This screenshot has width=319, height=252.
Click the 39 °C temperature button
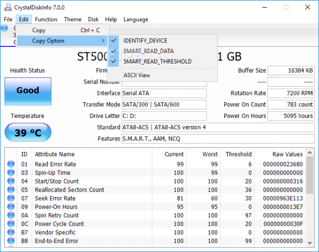[x=27, y=133]
